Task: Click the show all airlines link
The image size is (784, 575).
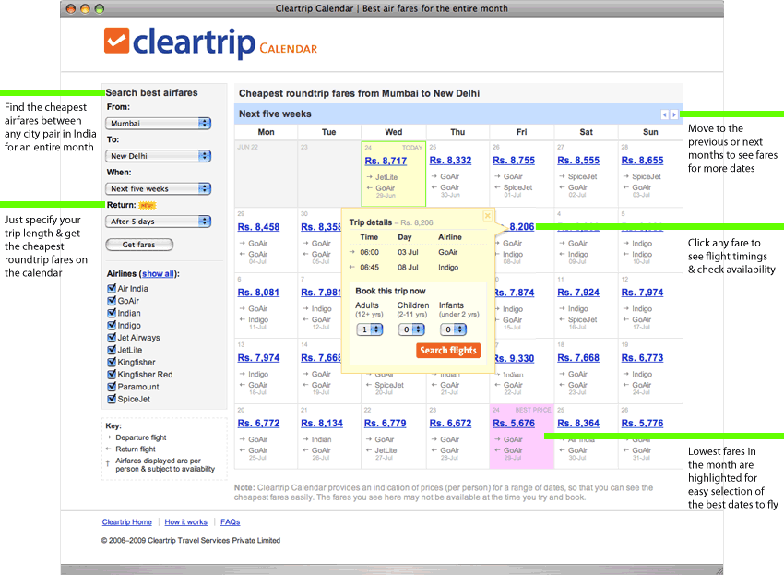Action: [x=158, y=274]
